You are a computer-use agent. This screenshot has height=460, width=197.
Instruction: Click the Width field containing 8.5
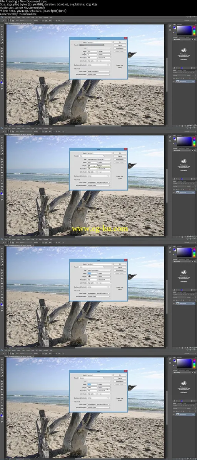[x=92, y=51]
